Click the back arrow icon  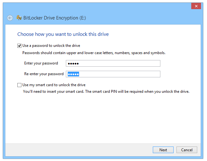tap(10, 18)
